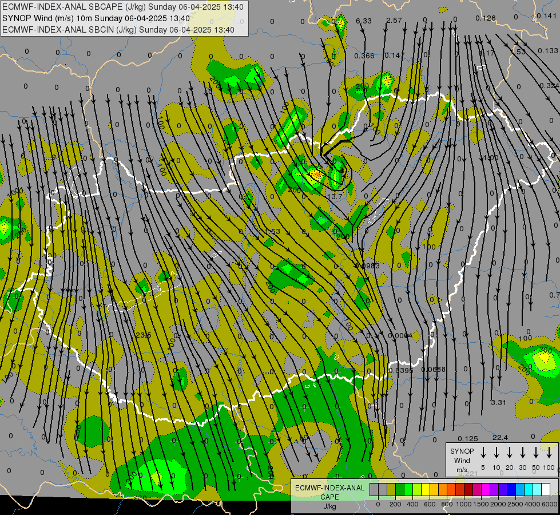Image resolution: width=560 pixels, height=515 pixels.
Task: Click the 5 m/s wind arrow in legend
Action: [x=483, y=453]
